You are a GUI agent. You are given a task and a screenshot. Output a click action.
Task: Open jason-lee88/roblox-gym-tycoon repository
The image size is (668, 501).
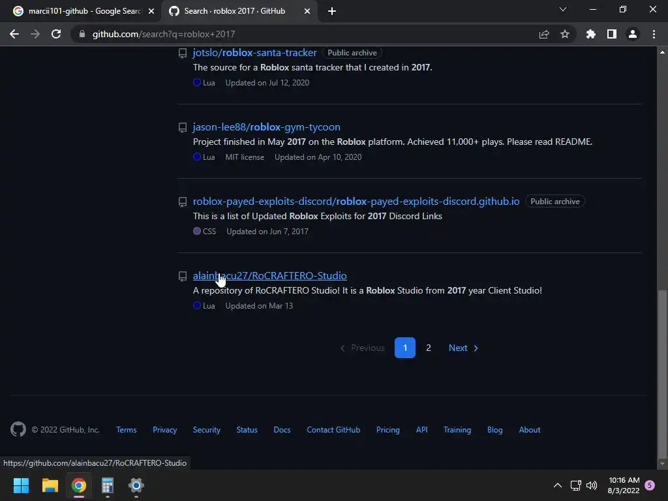click(x=267, y=127)
